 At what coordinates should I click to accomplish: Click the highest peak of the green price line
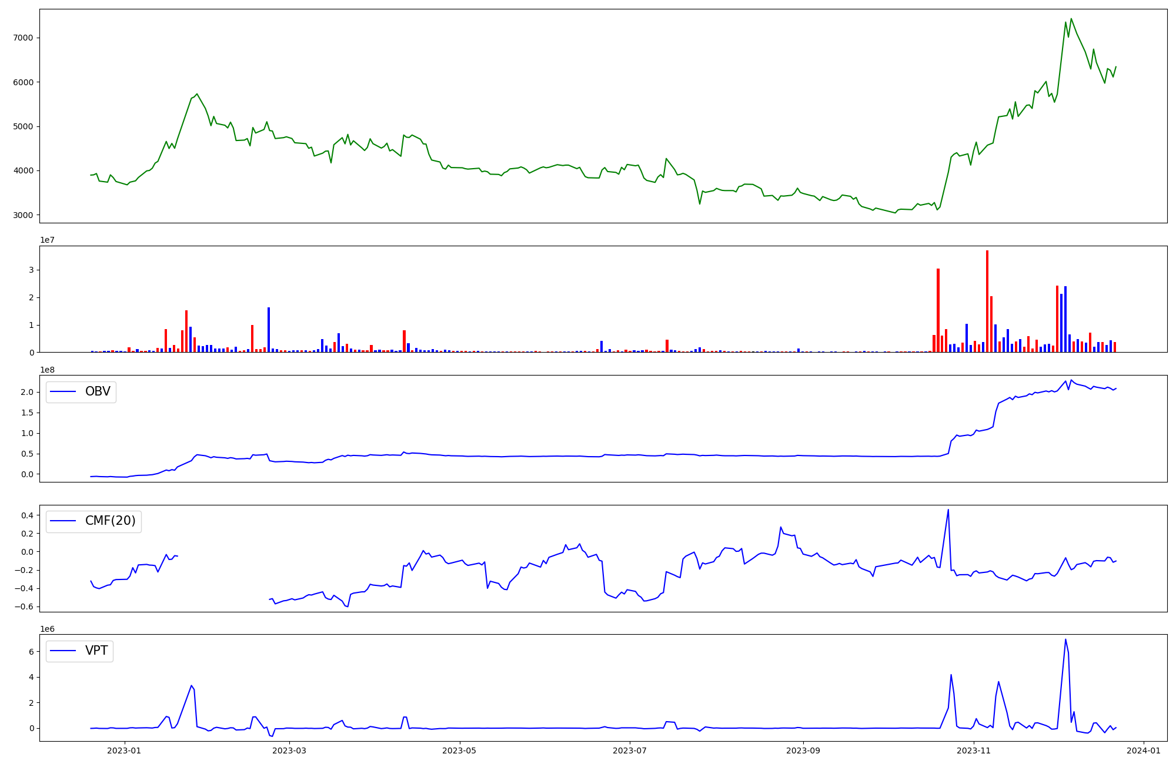click(x=1071, y=19)
